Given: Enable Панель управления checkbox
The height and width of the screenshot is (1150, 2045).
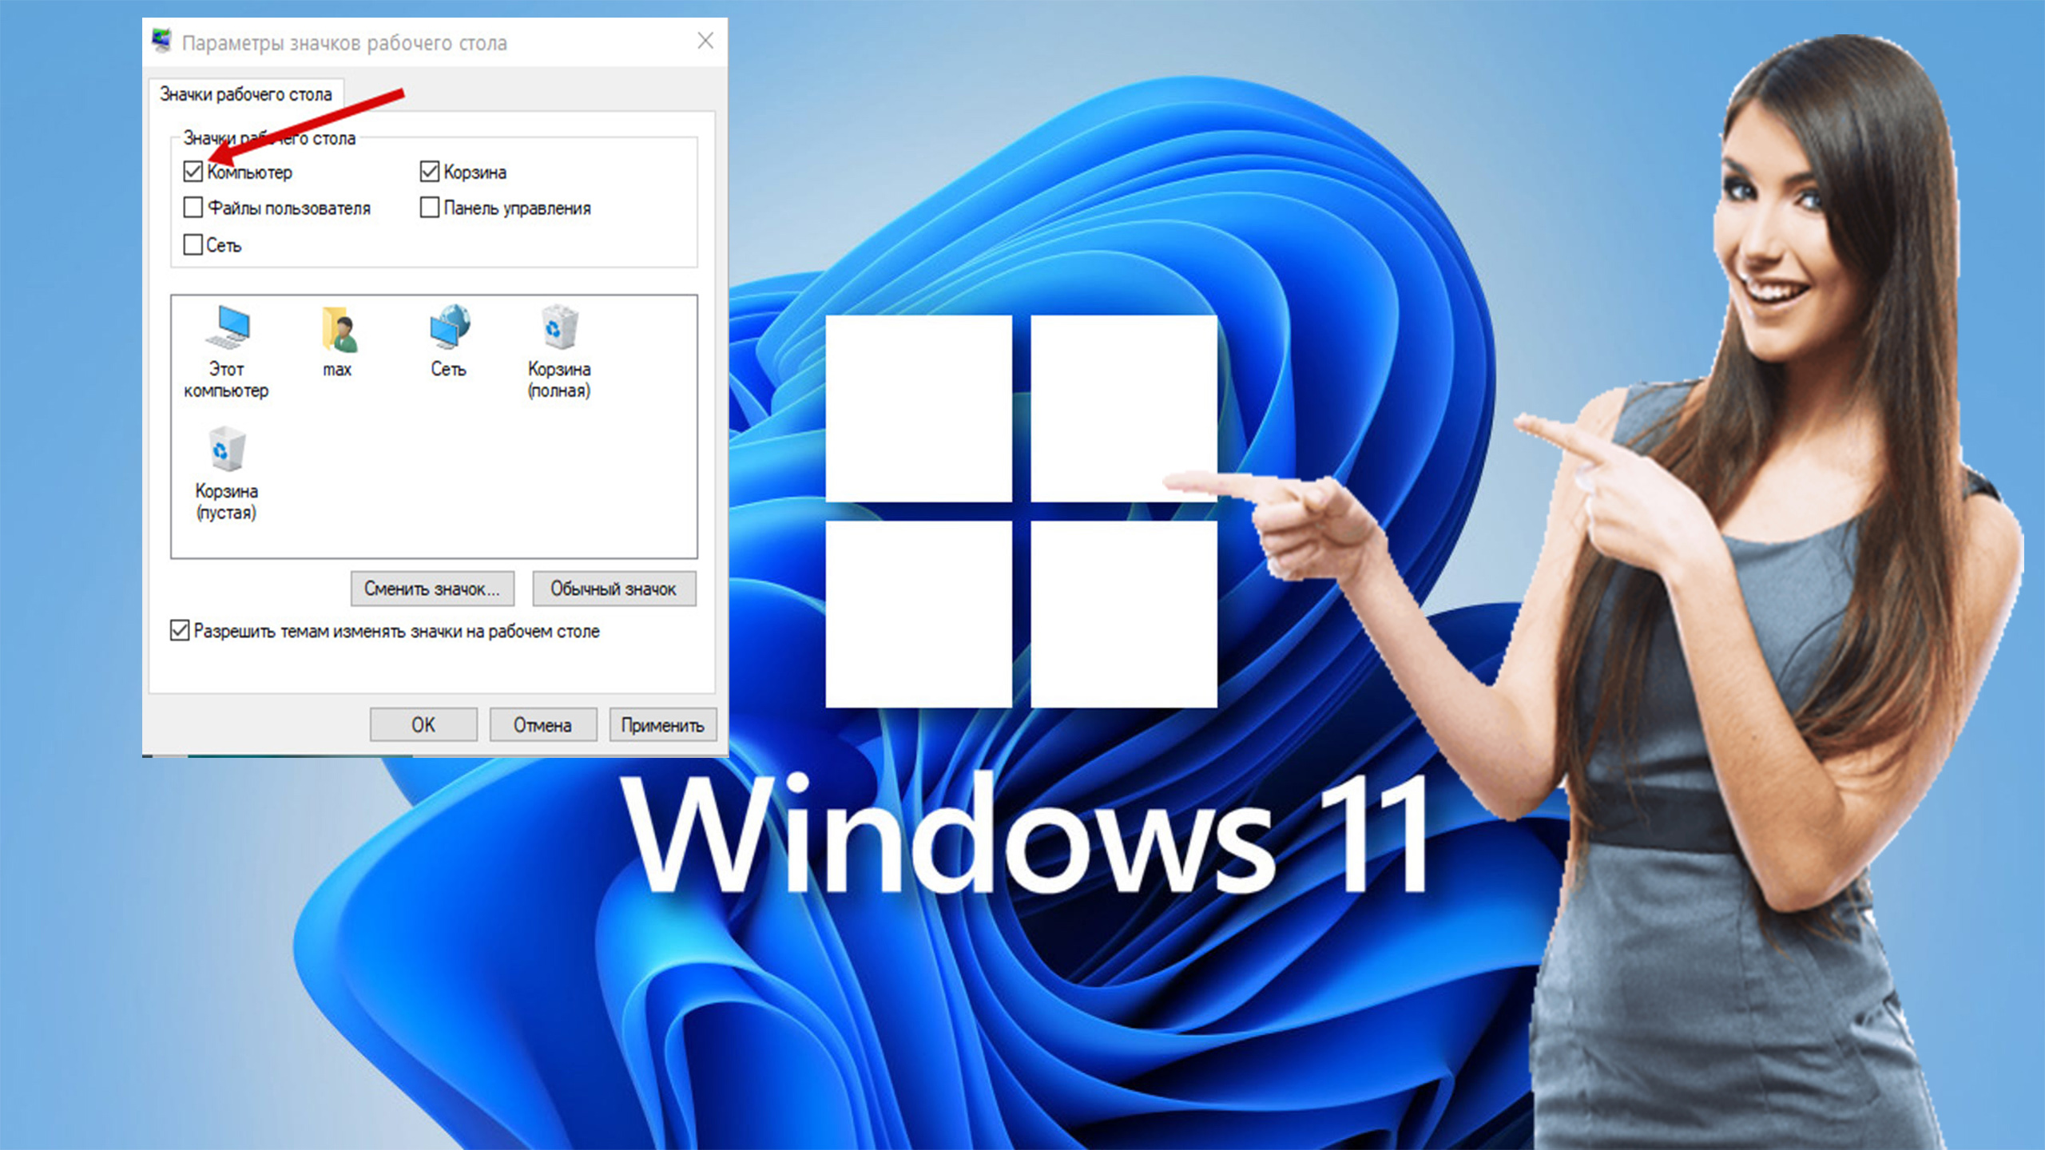Looking at the screenshot, I should coord(430,208).
